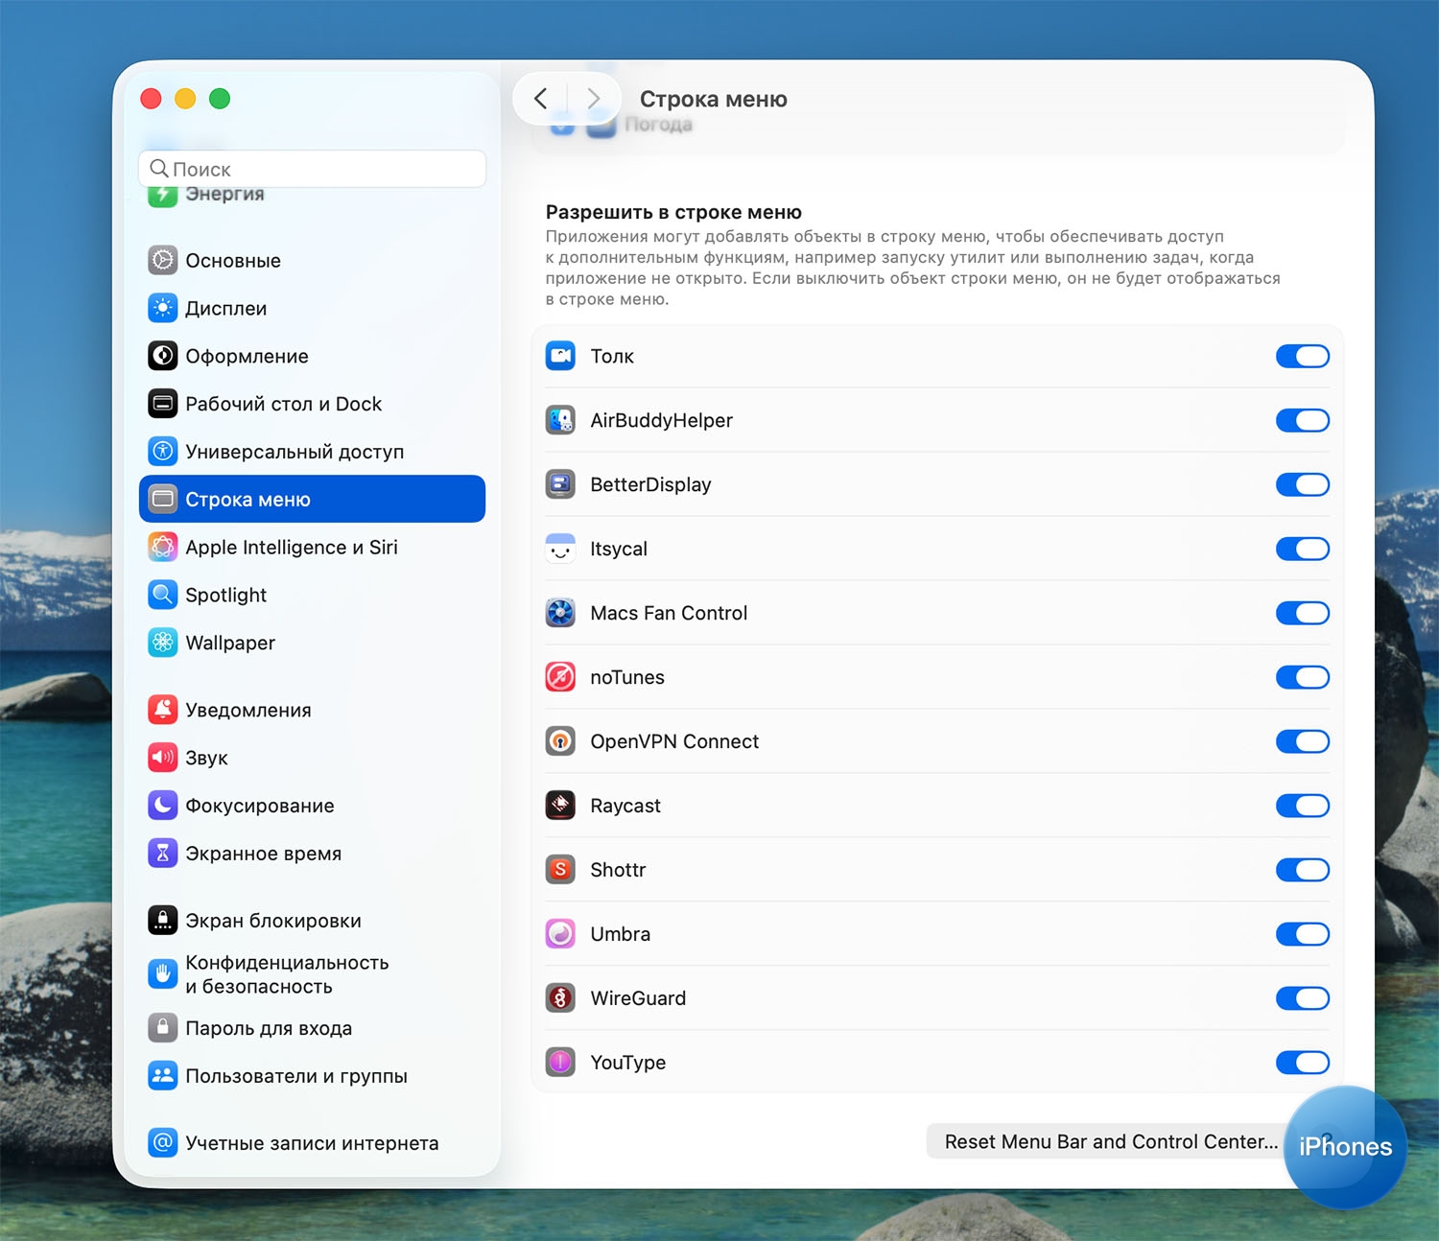Click the OpenVPN Connect icon
Image resolution: width=1439 pixels, height=1241 pixels.
point(560,741)
